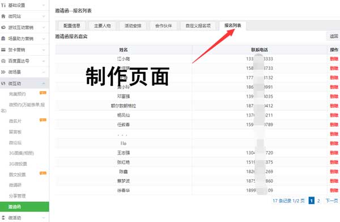
Task: Click the 返回 button
Action: coord(334,36)
